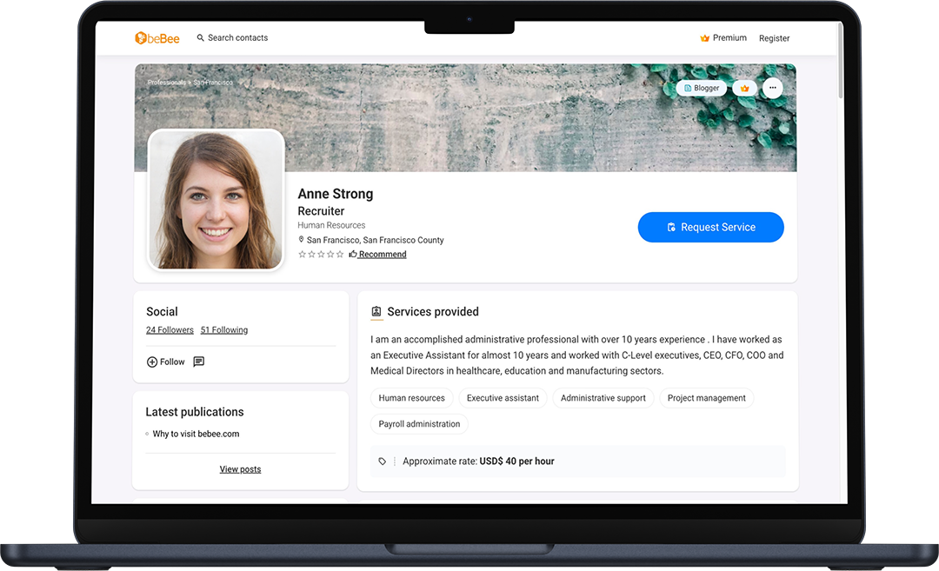This screenshot has width=939, height=571.
Task: Click the Recommend thumbs-up link
Action: (x=378, y=255)
